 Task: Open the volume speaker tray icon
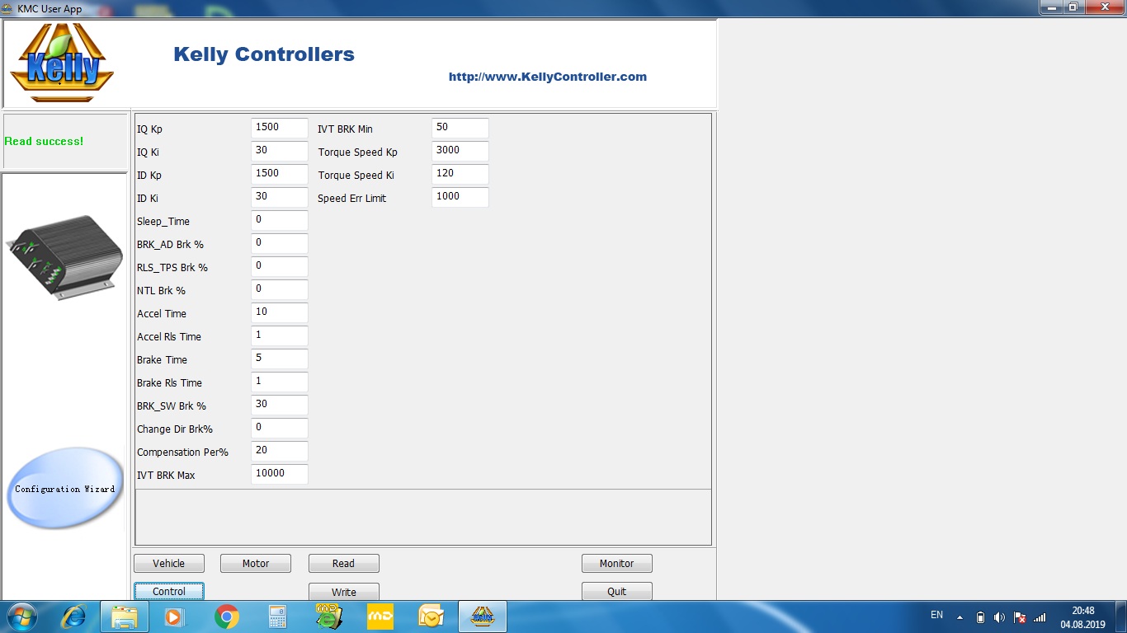pyautogui.click(x=999, y=617)
